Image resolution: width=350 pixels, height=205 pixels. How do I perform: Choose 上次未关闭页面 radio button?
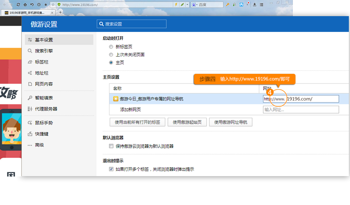coord(111,55)
